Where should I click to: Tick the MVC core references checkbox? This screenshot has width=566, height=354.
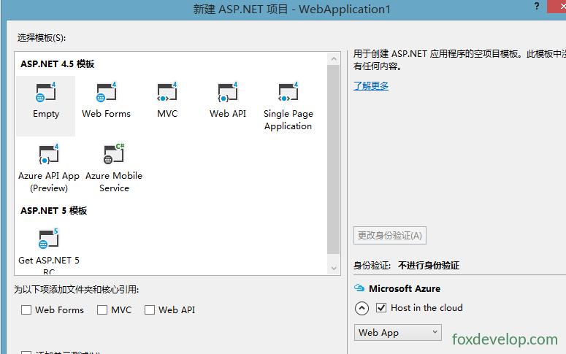coord(102,310)
